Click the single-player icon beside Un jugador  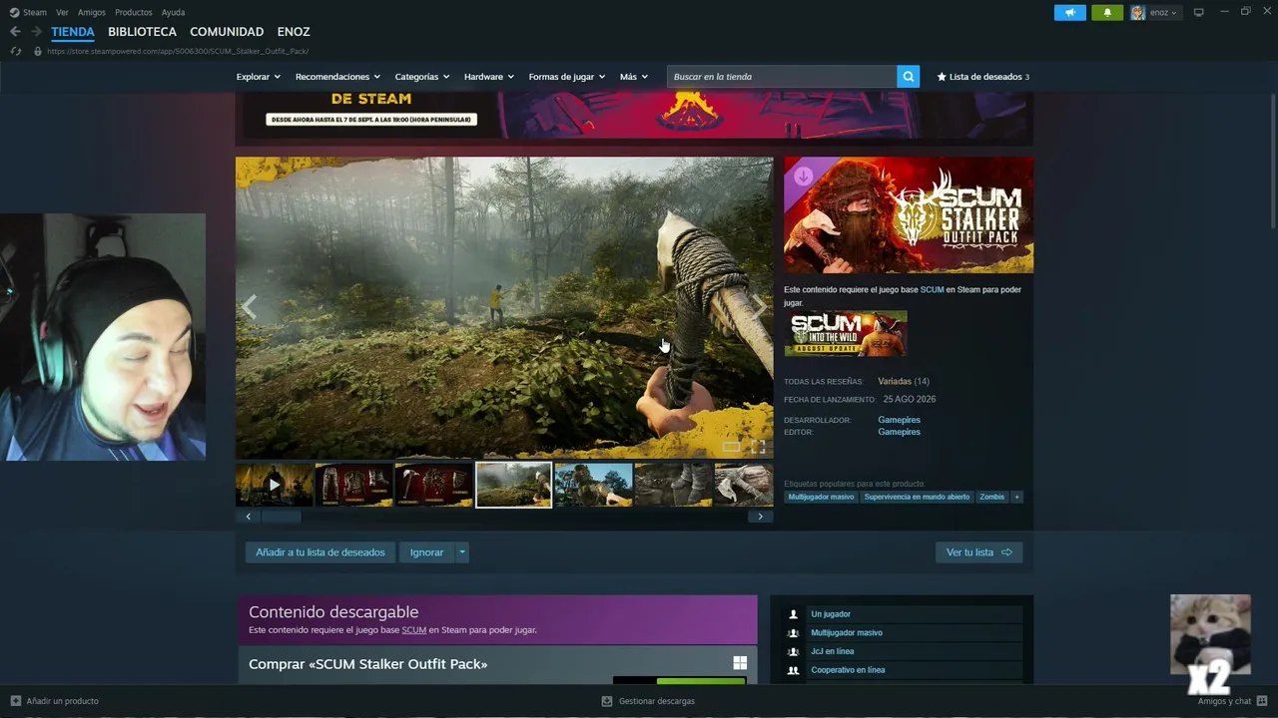pos(794,614)
